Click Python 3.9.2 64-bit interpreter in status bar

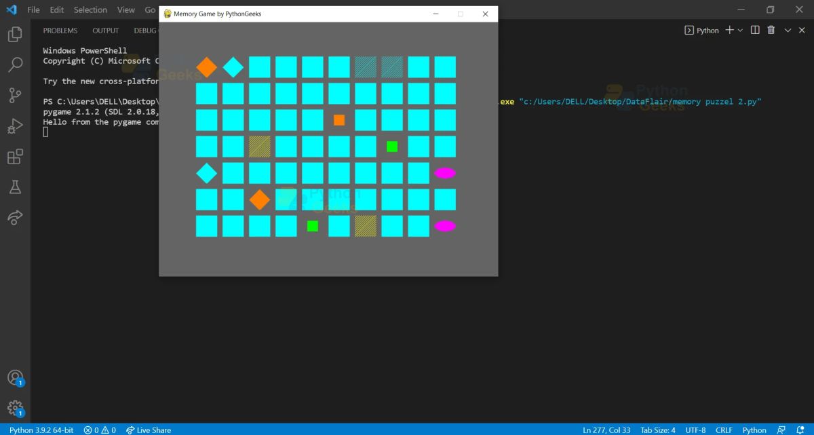[41, 430]
